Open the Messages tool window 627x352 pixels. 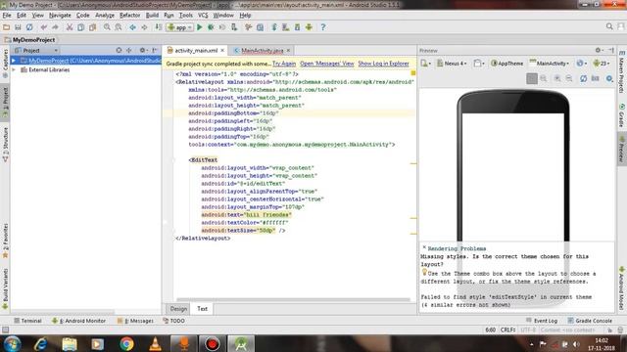(x=135, y=321)
